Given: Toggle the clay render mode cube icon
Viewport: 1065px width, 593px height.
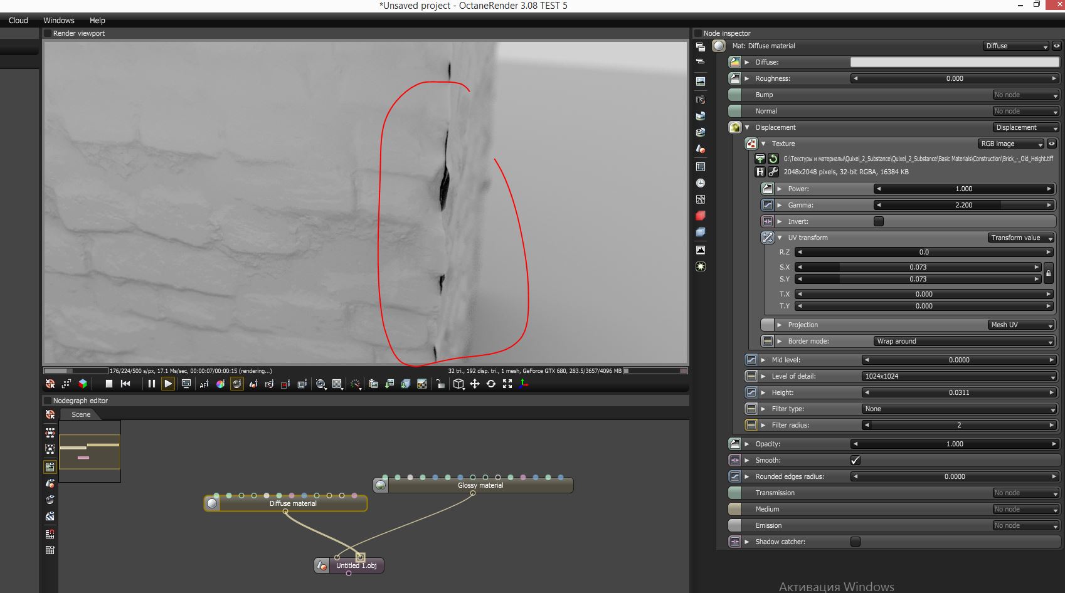Looking at the screenshot, I should click(83, 384).
